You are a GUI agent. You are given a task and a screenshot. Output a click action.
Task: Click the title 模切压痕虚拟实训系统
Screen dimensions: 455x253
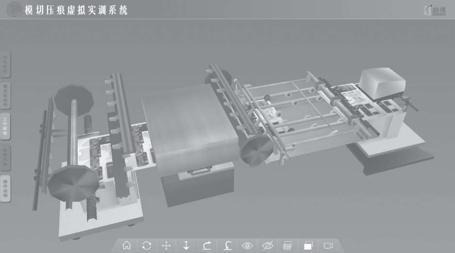pyautogui.click(x=76, y=10)
